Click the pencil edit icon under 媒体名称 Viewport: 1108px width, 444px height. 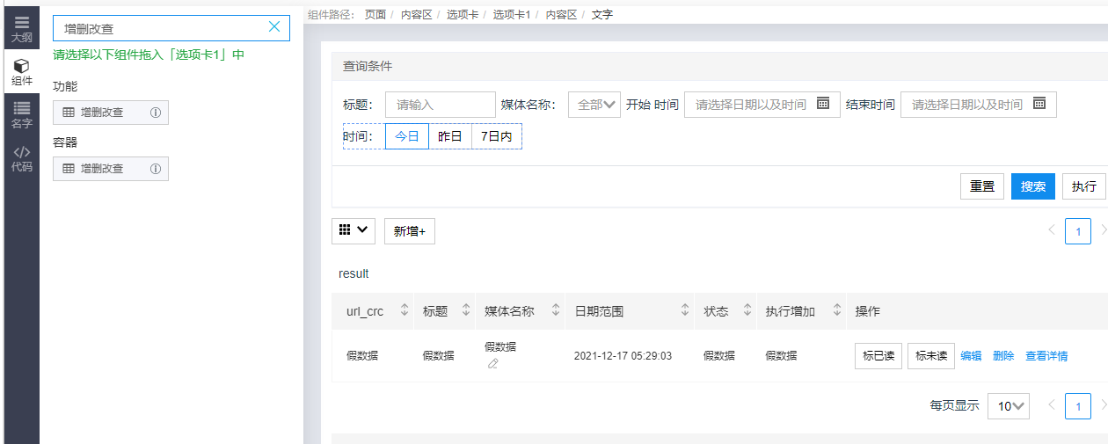click(x=492, y=364)
